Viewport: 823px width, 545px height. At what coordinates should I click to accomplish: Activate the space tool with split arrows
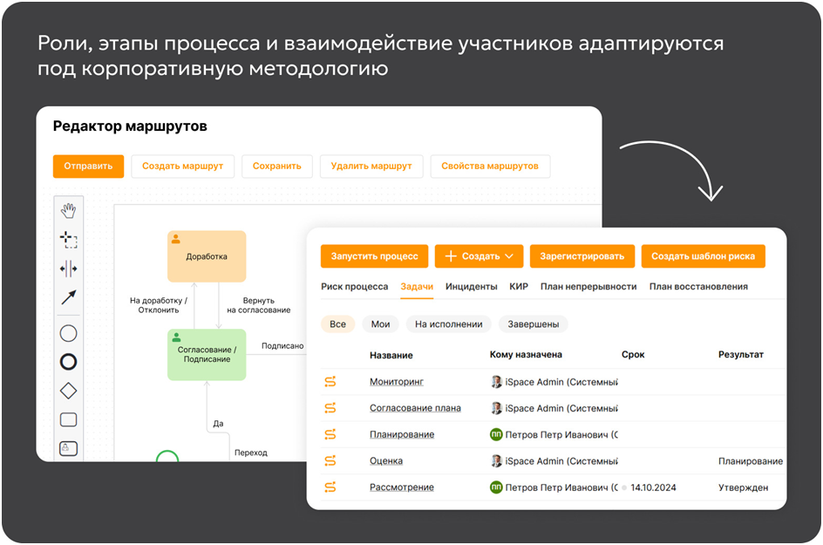[x=69, y=269]
